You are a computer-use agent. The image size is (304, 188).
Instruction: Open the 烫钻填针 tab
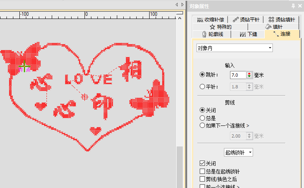point(281,19)
